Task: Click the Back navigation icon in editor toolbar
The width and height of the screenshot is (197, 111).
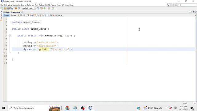Action: pyautogui.click(x=21, y=15)
